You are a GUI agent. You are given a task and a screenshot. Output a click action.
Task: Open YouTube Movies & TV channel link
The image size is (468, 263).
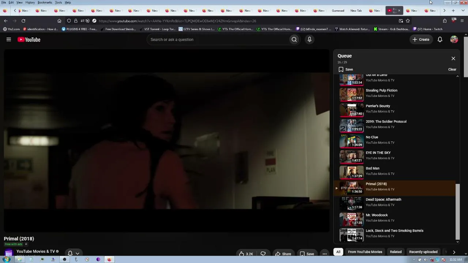click(x=35, y=251)
